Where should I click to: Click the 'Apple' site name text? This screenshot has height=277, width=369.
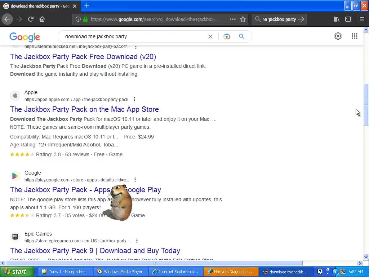(x=31, y=93)
